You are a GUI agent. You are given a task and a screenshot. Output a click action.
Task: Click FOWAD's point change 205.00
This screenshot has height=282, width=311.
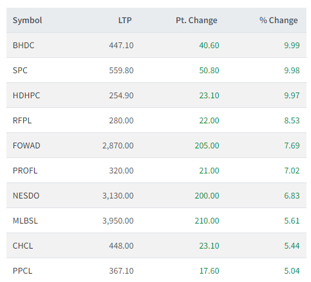tap(207, 146)
